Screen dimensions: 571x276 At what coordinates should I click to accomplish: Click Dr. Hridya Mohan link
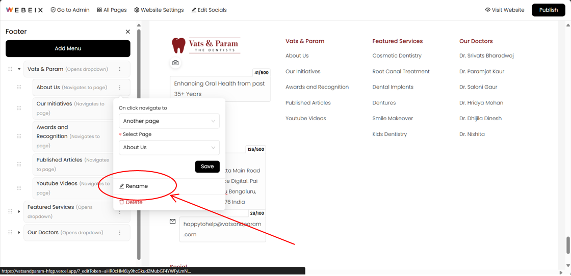pos(481,103)
